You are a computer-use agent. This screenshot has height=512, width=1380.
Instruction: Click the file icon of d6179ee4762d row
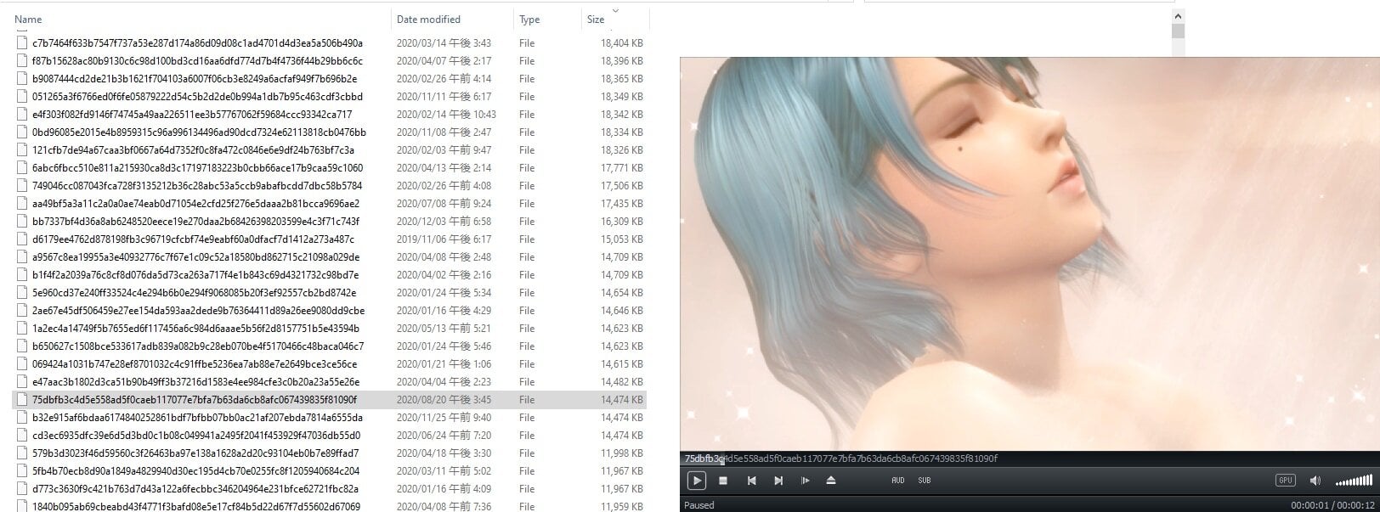22,239
